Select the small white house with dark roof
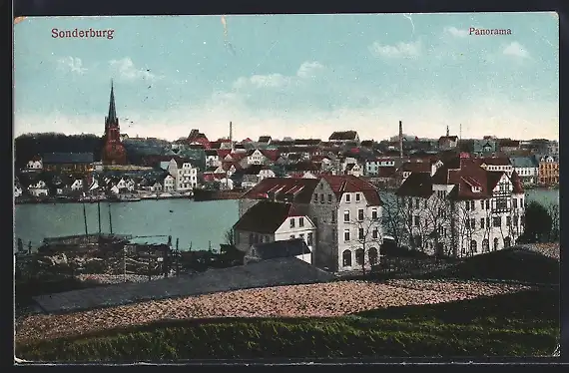 [275, 224]
